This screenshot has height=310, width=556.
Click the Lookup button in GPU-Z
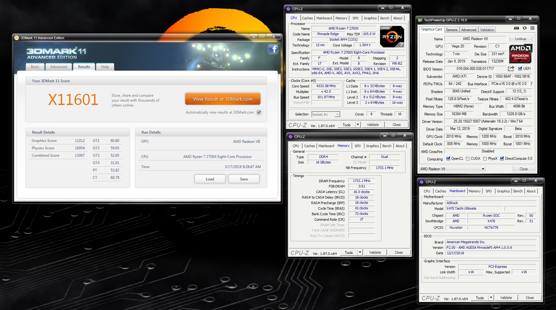pyautogui.click(x=521, y=39)
